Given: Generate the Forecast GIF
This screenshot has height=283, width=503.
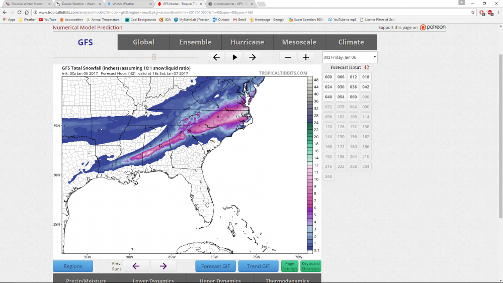Looking at the screenshot, I should 216,266.
